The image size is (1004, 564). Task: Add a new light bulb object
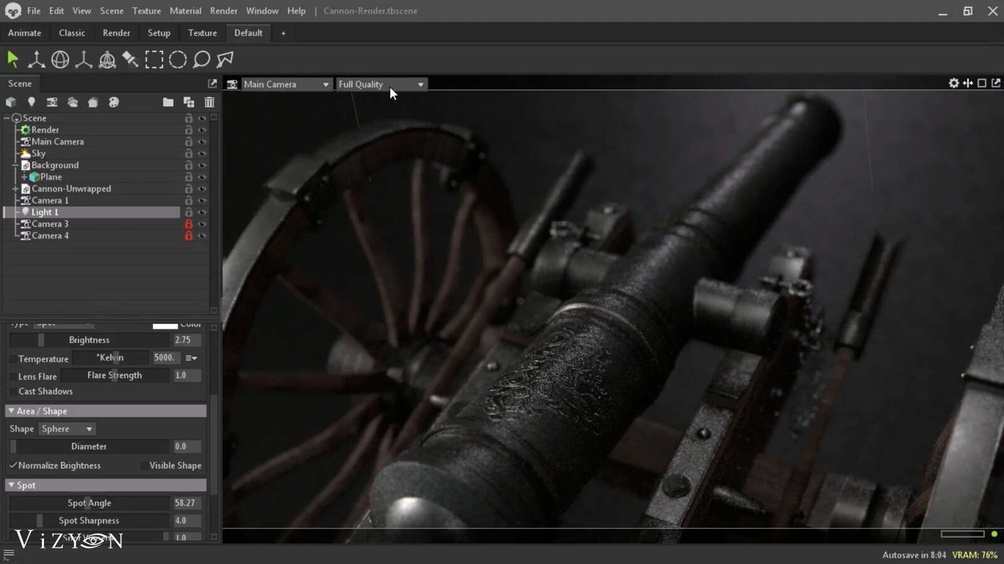click(31, 102)
